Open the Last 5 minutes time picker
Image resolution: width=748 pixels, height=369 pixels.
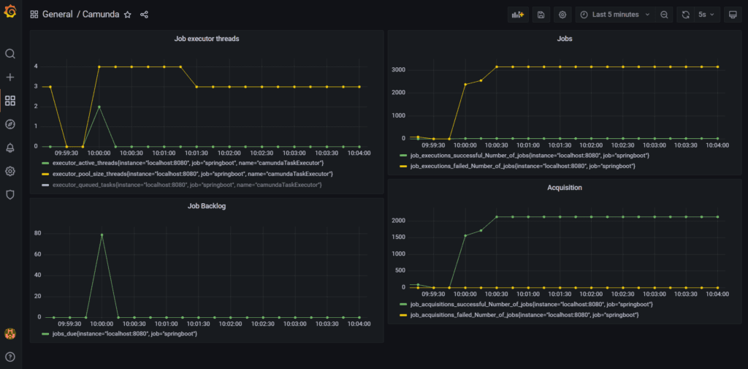point(615,15)
